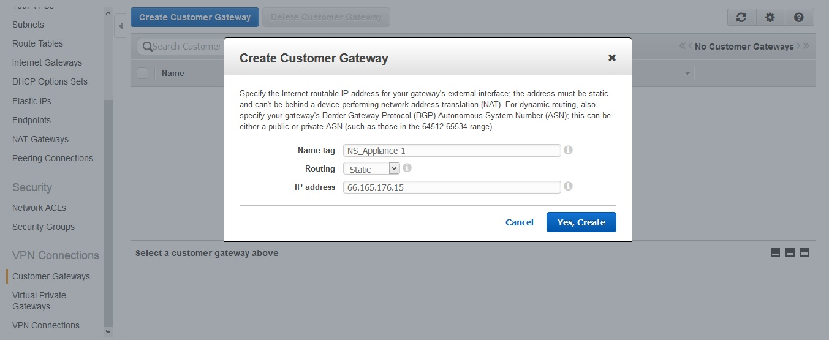Click 'Select a customer gateway above' text
829x340 pixels.
click(207, 253)
